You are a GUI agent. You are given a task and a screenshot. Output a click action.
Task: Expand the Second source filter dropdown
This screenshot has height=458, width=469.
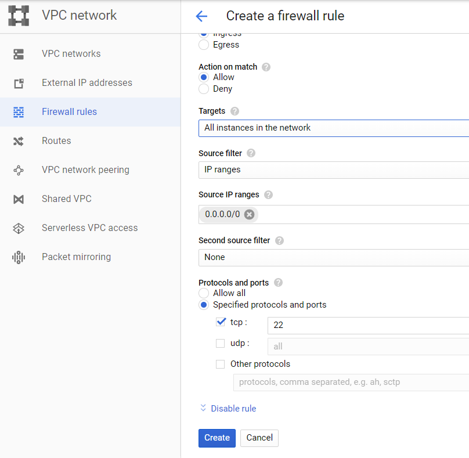tap(334, 257)
